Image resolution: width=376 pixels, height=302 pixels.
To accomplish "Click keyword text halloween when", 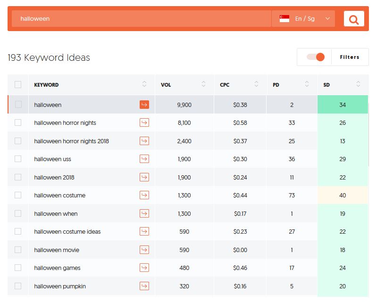I will pyautogui.click(x=56, y=213).
